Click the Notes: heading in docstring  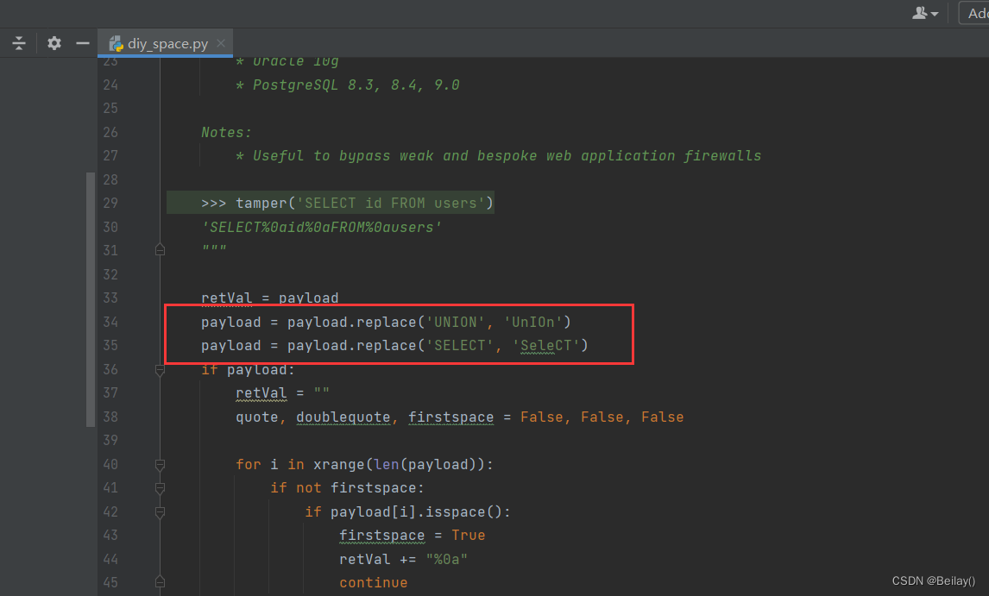226,133
